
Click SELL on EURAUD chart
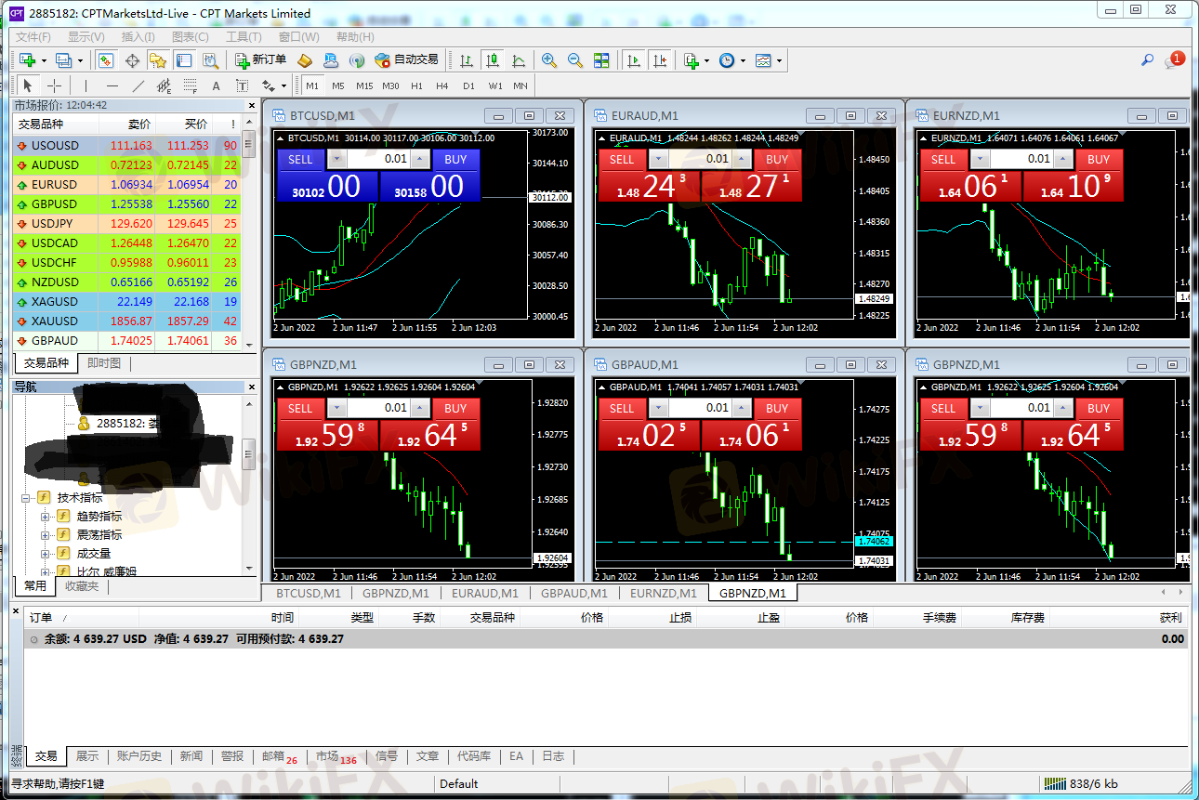click(x=622, y=159)
